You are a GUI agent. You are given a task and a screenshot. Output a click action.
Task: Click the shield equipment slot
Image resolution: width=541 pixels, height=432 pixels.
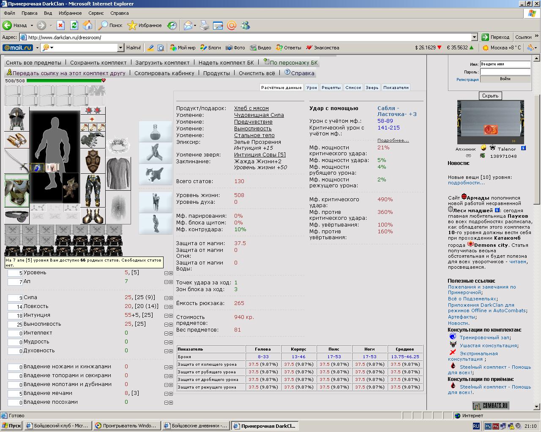pos(93,161)
